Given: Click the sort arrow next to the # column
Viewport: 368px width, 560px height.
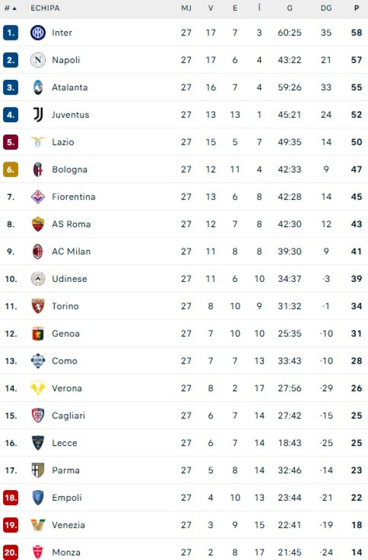Looking at the screenshot, I should click(x=15, y=8).
